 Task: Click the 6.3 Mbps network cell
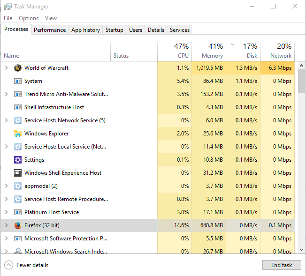277,68
